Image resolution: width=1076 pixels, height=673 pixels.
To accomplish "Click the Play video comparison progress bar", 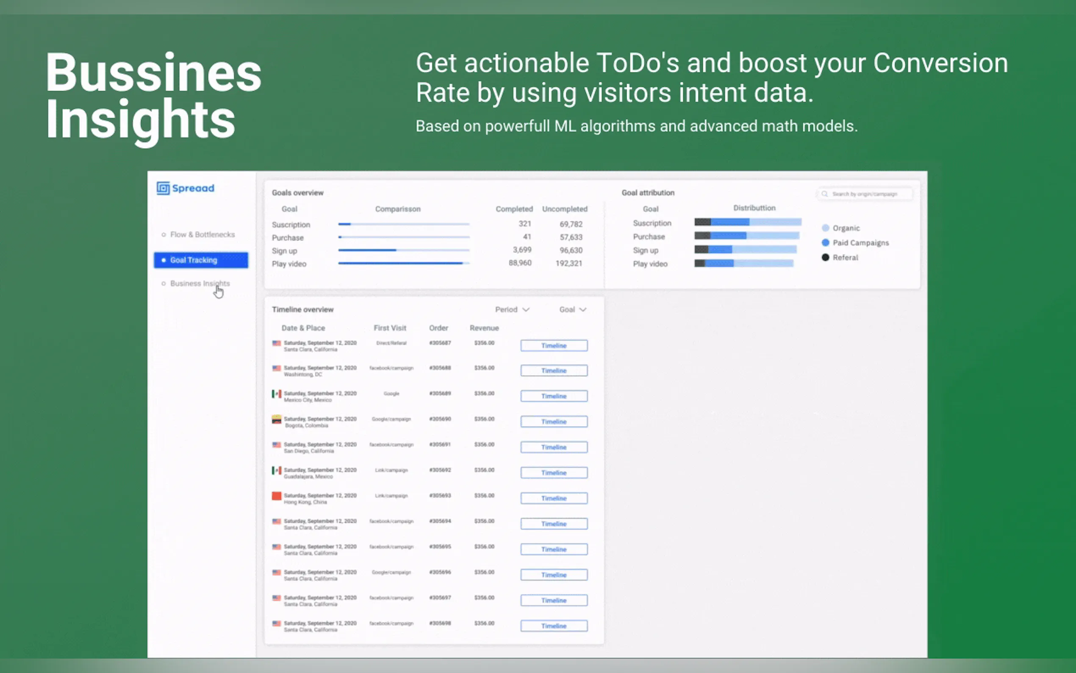I will point(403,264).
